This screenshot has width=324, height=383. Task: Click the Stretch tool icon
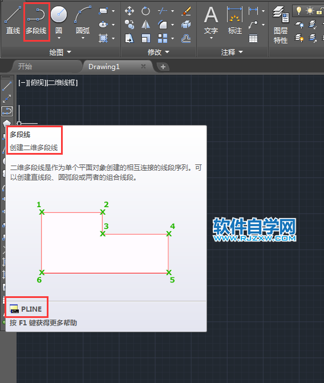tap(129, 38)
